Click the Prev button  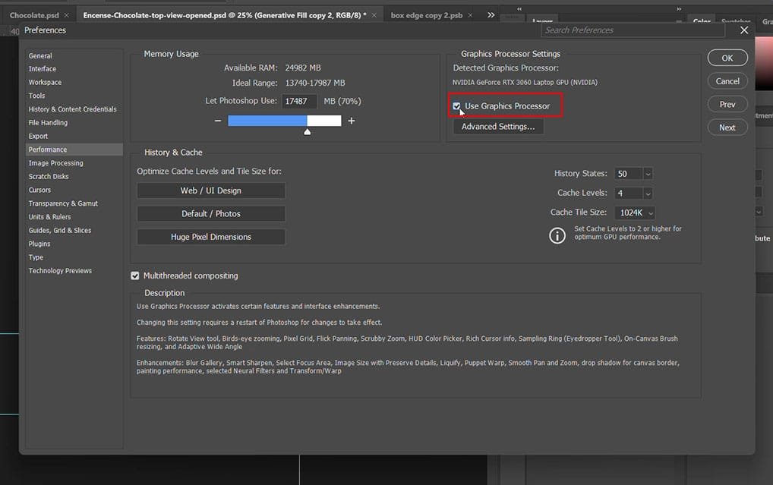point(727,105)
